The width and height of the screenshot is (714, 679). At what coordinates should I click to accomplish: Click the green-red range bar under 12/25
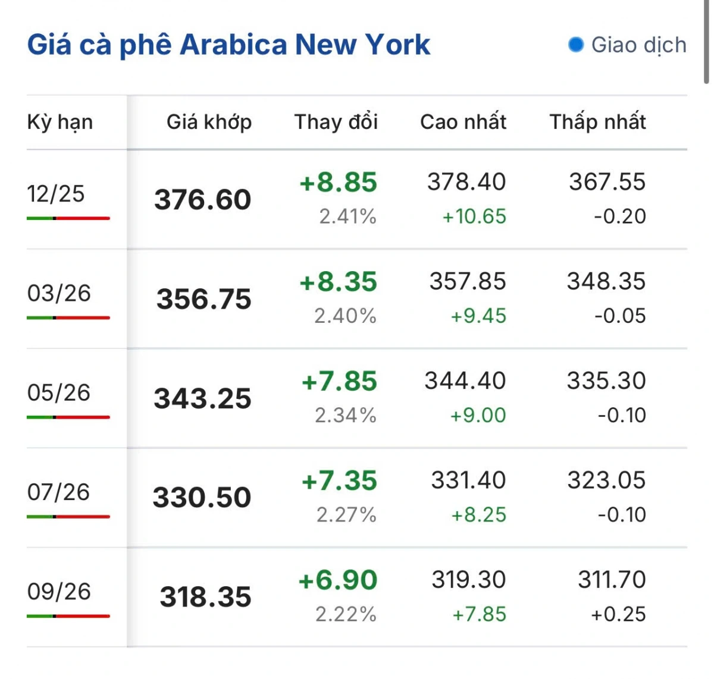pyautogui.click(x=68, y=218)
